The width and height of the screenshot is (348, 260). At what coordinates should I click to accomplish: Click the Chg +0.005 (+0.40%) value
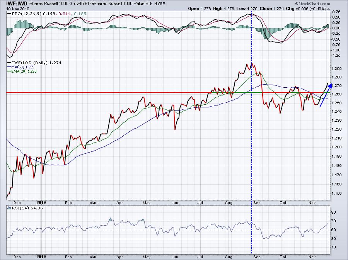point(306,8)
